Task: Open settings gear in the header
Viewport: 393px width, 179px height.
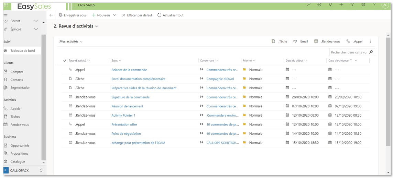Action: point(363,4)
